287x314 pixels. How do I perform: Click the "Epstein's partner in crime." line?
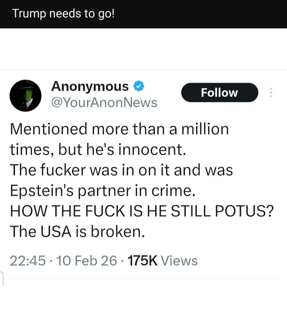click(103, 190)
